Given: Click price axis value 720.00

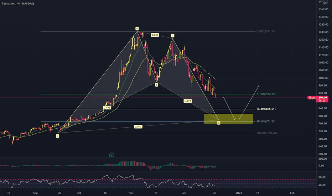Looking at the screenshot, I should 323,131.
